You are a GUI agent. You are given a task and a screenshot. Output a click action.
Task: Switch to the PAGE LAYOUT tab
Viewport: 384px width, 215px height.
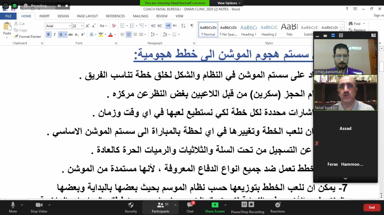[x=87, y=16]
